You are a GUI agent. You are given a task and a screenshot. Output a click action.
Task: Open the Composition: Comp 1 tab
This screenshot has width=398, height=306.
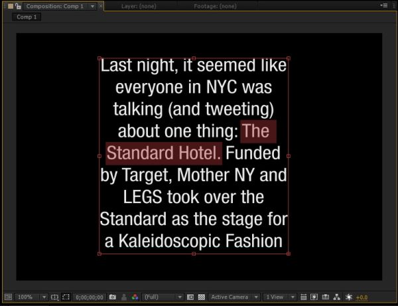[55, 7]
